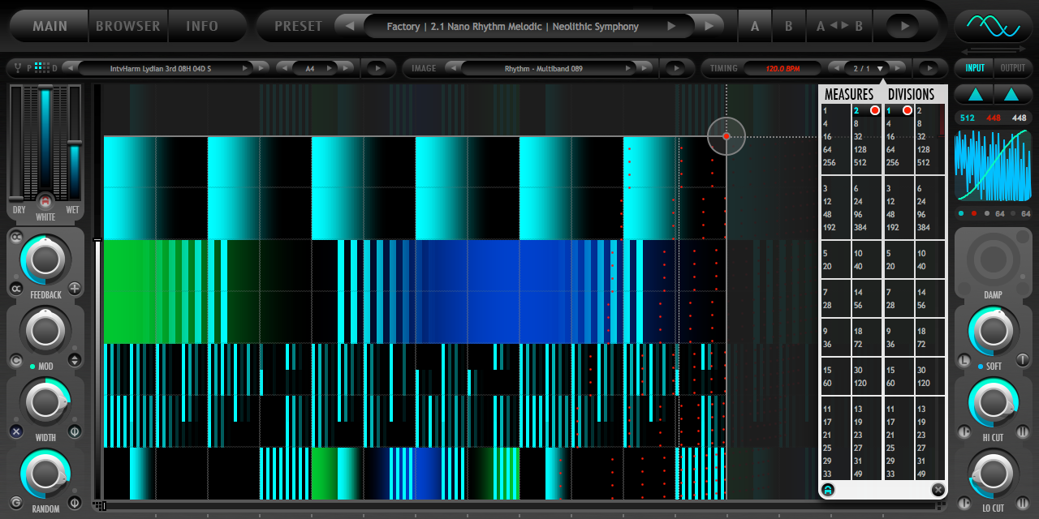This screenshot has height=519, width=1039.
Task: Click the waveform curve display
Action: [994, 165]
